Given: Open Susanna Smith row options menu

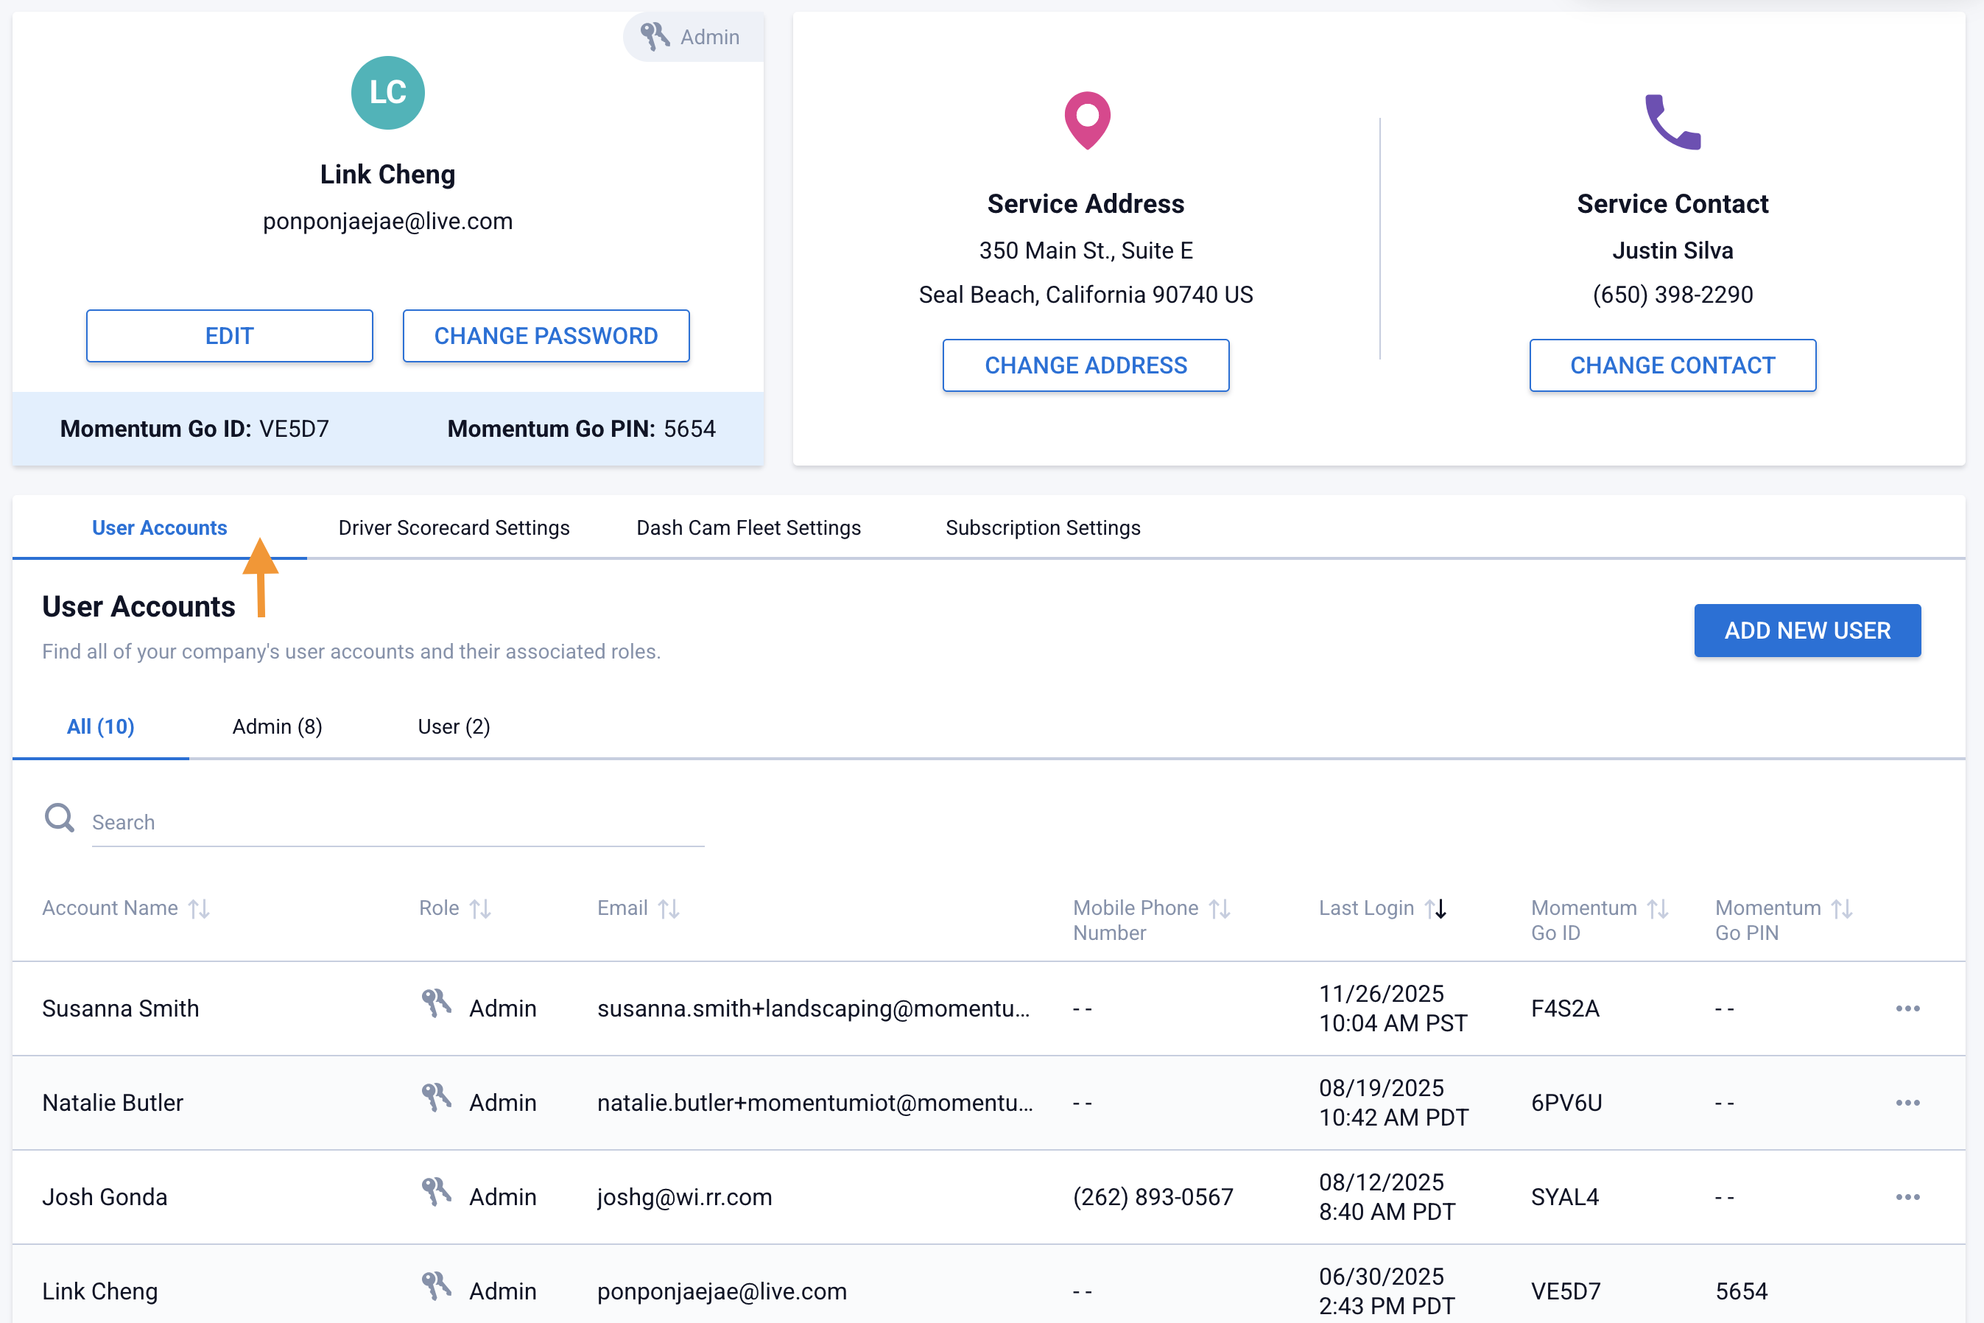Looking at the screenshot, I should click(x=1907, y=1008).
